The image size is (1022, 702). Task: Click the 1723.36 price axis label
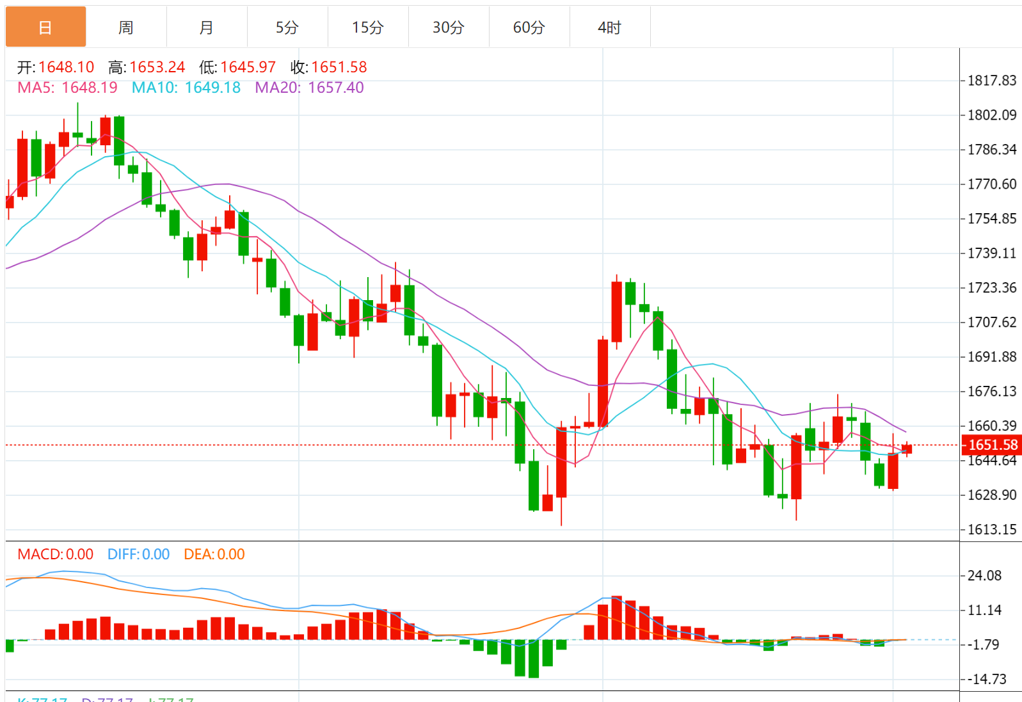tap(992, 288)
